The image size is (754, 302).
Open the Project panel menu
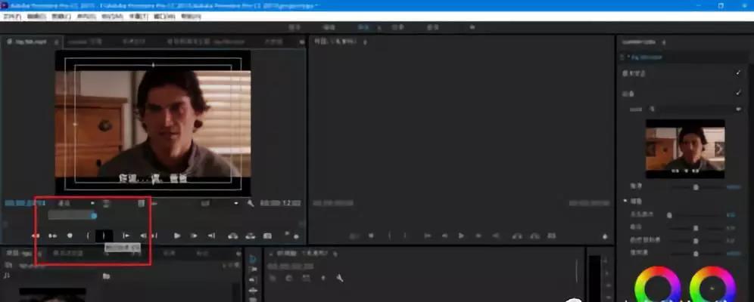point(40,253)
